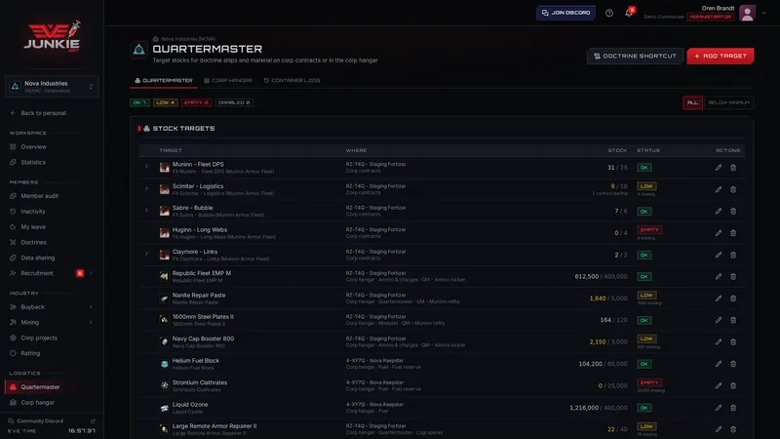Filter by LOW status chip

pos(166,102)
